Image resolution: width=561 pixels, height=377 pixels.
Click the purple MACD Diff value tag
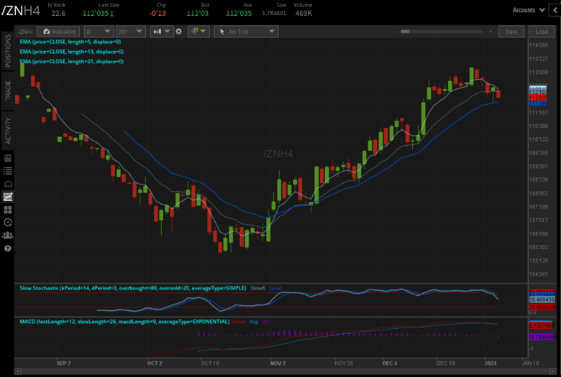(542, 337)
